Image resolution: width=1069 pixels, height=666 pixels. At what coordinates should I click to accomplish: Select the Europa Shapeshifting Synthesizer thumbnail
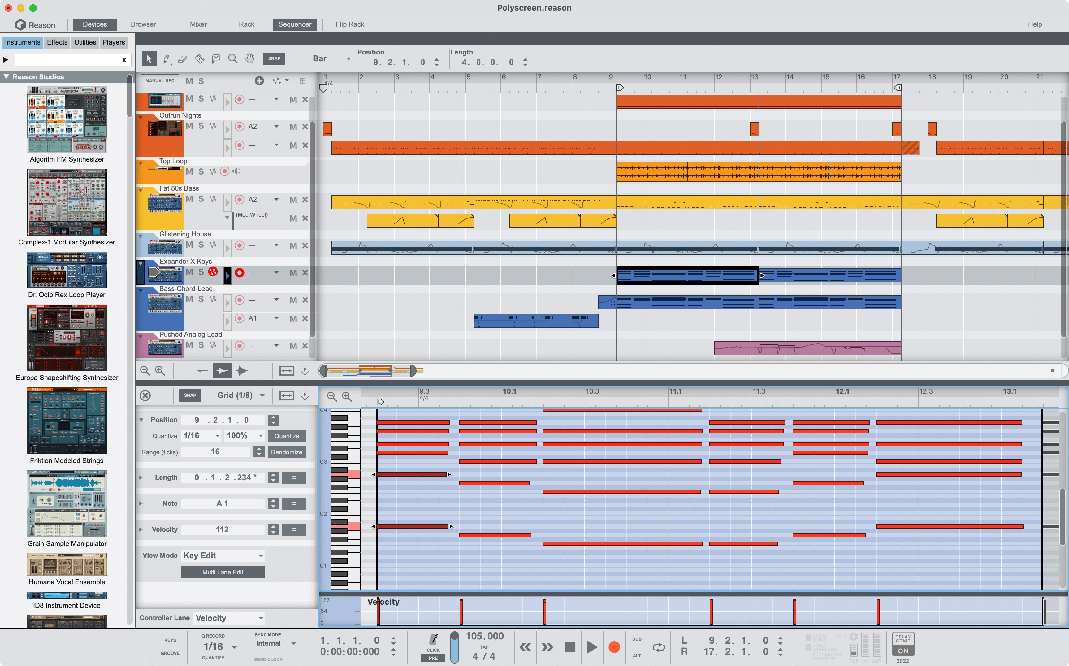(x=67, y=337)
